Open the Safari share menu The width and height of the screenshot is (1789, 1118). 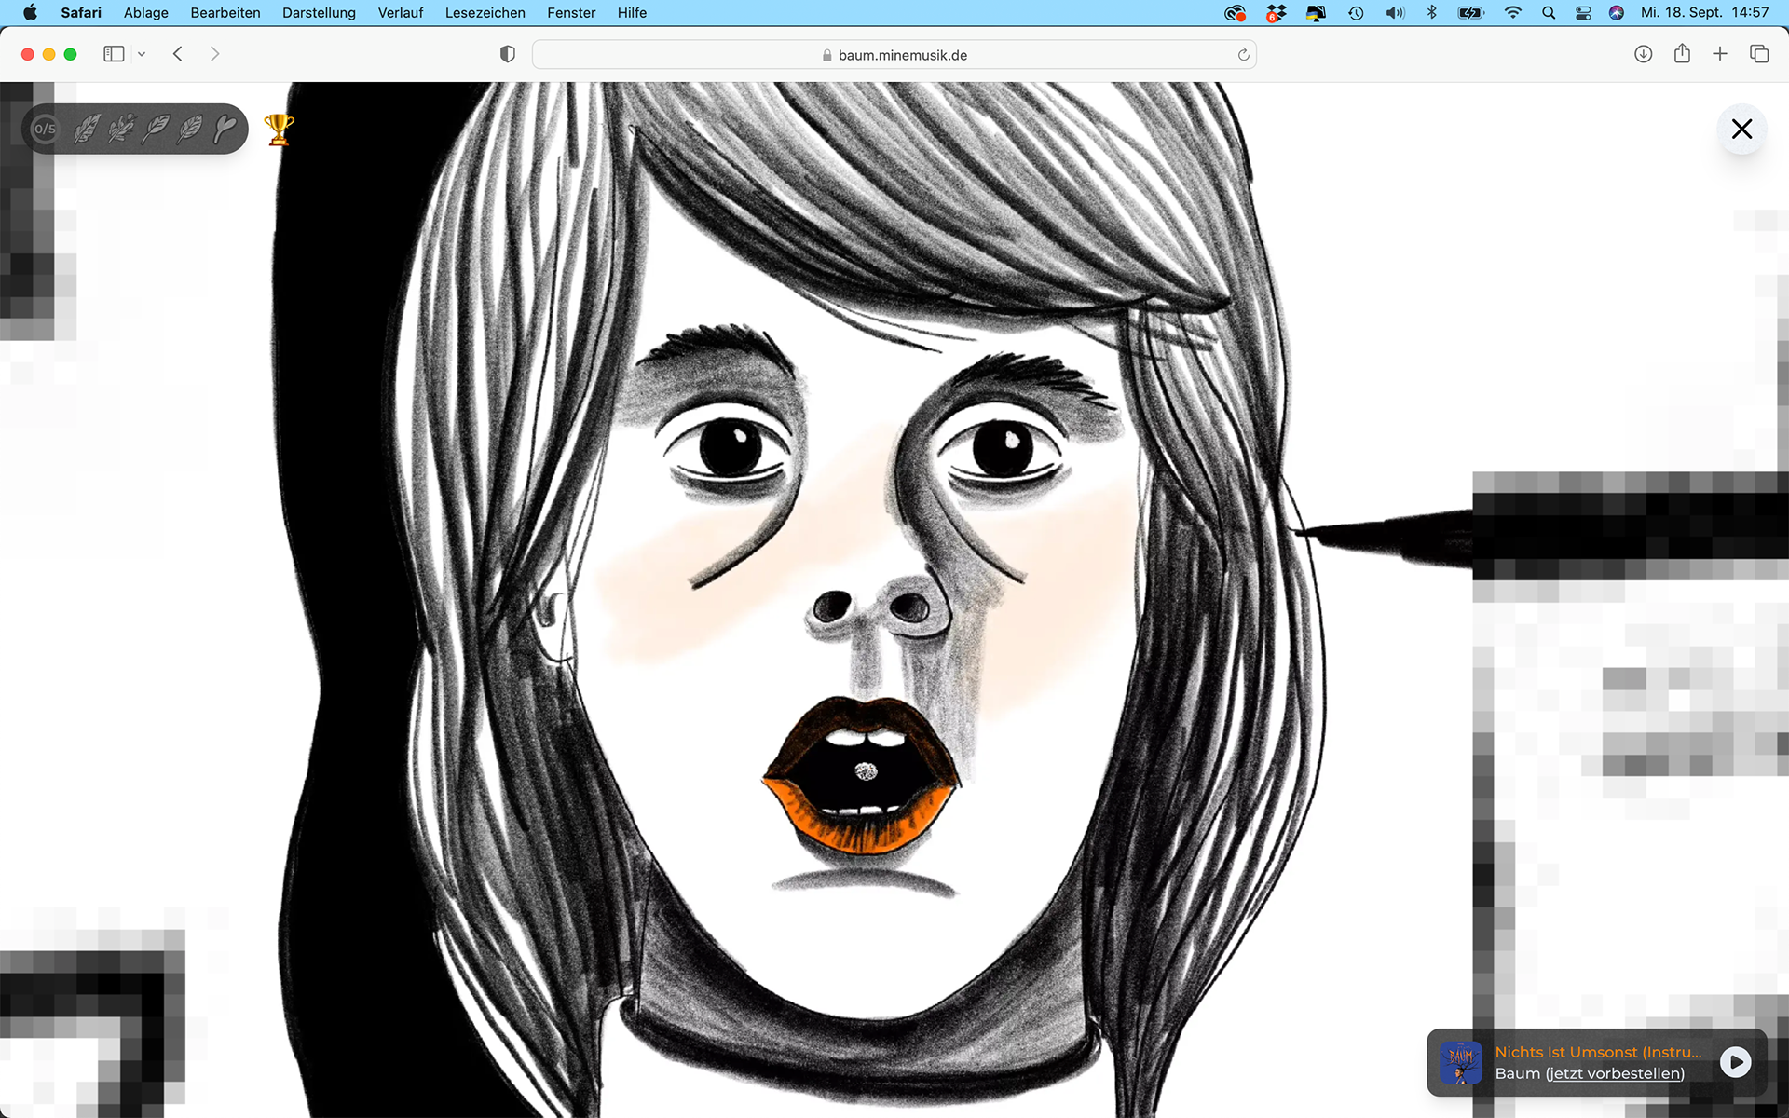tap(1682, 54)
